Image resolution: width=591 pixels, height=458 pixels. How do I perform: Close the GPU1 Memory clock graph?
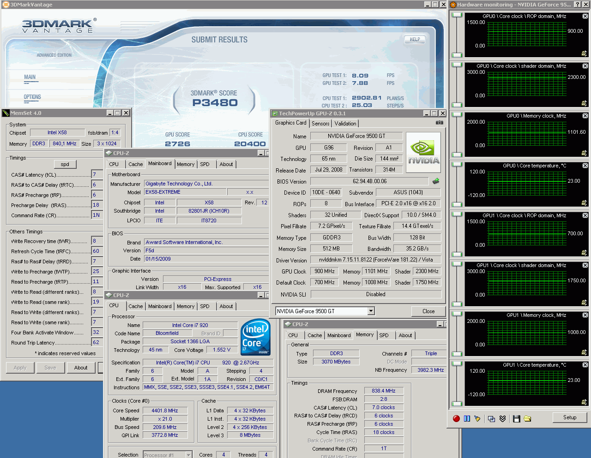(585, 315)
